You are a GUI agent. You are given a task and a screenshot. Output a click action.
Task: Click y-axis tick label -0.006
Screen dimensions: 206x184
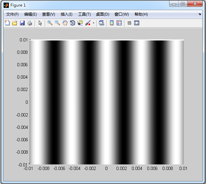[22, 140]
